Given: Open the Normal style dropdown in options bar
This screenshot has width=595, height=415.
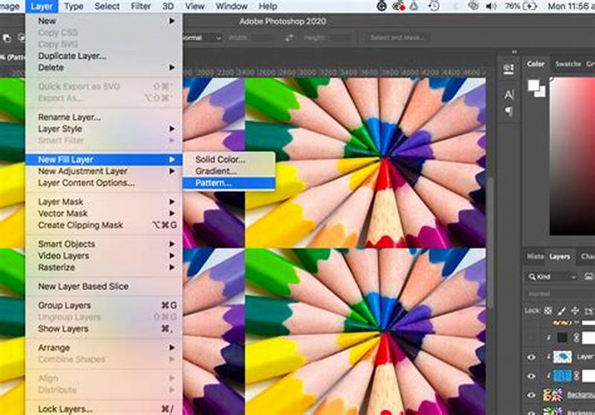Looking at the screenshot, I should click(x=201, y=38).
